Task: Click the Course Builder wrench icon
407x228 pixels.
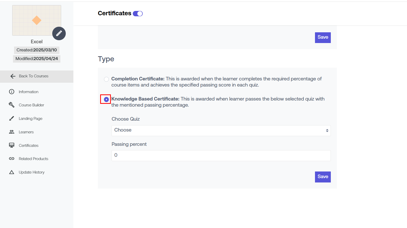Action: 12,105
